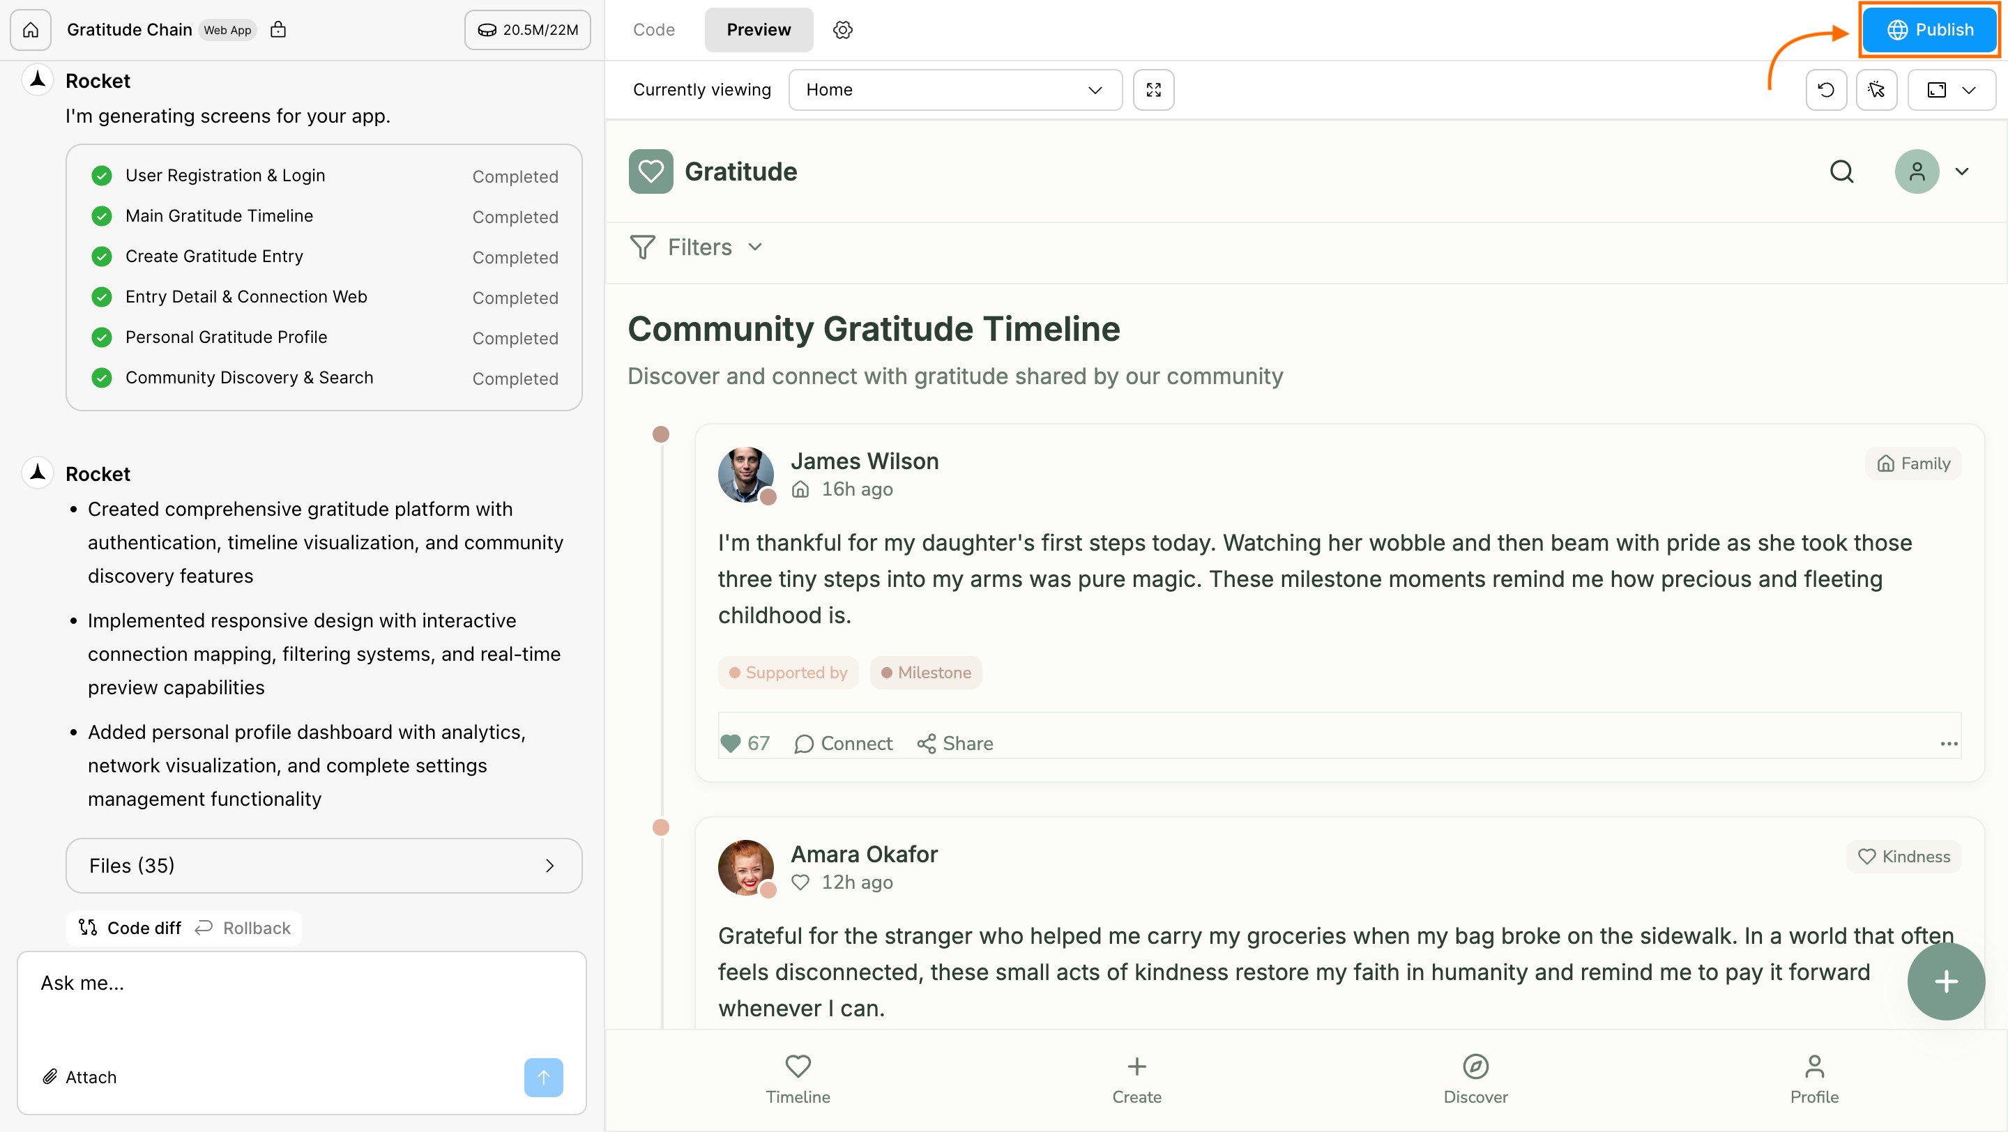This screenshot has width=2008, height=1132.
Task: Click the Main Gratitude Timeline check icon
Action: coord(101,216)
